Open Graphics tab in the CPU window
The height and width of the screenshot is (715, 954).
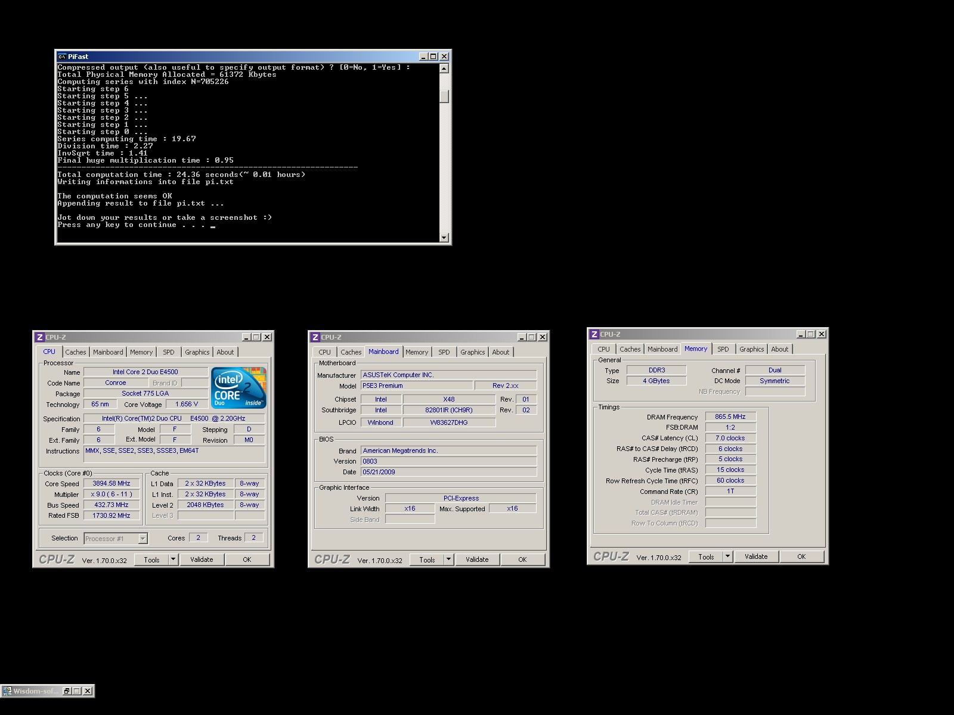coord(197,352)
